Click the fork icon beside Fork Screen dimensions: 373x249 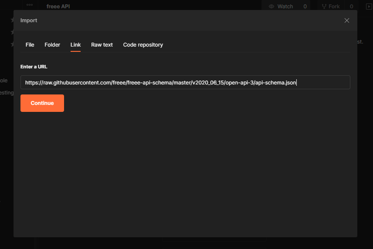(x=324, y=7)
